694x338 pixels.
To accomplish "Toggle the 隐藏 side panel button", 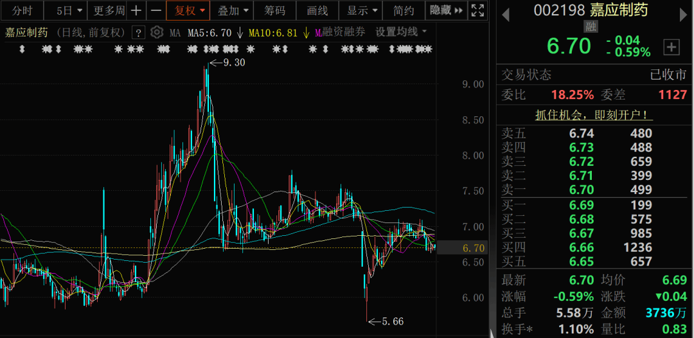I will (x=446, y=11).
